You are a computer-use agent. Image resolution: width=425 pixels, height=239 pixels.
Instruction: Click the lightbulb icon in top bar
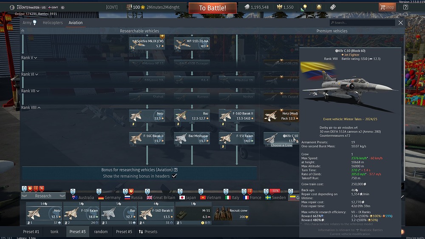[x=304, y=7]
